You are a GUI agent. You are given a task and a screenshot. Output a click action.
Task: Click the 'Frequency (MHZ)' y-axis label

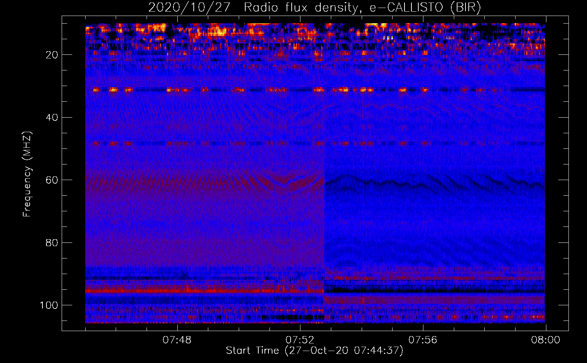pos(27,174)
